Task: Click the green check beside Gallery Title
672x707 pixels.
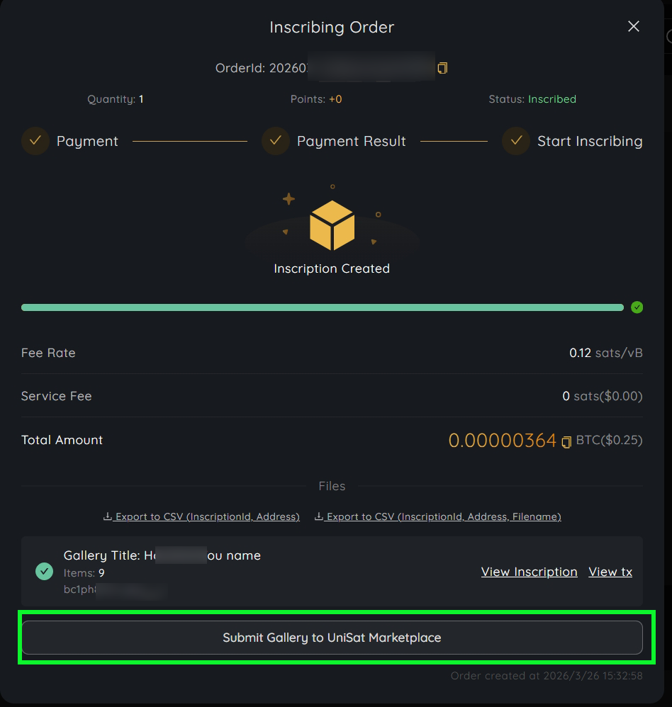Action: [44, 571]
